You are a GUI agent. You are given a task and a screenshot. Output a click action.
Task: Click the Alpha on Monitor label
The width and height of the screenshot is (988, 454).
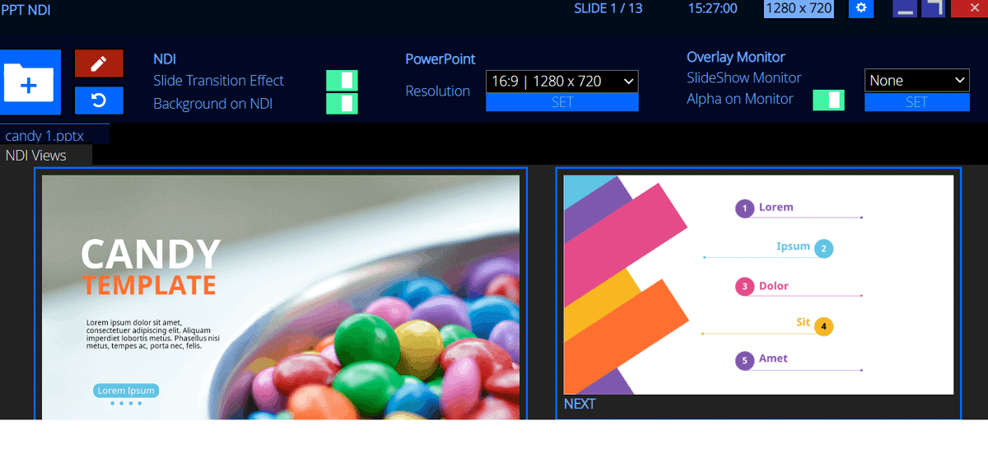click(x=740, y=99)
